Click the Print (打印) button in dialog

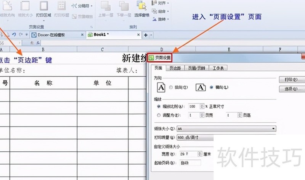(x=292, y=79)
